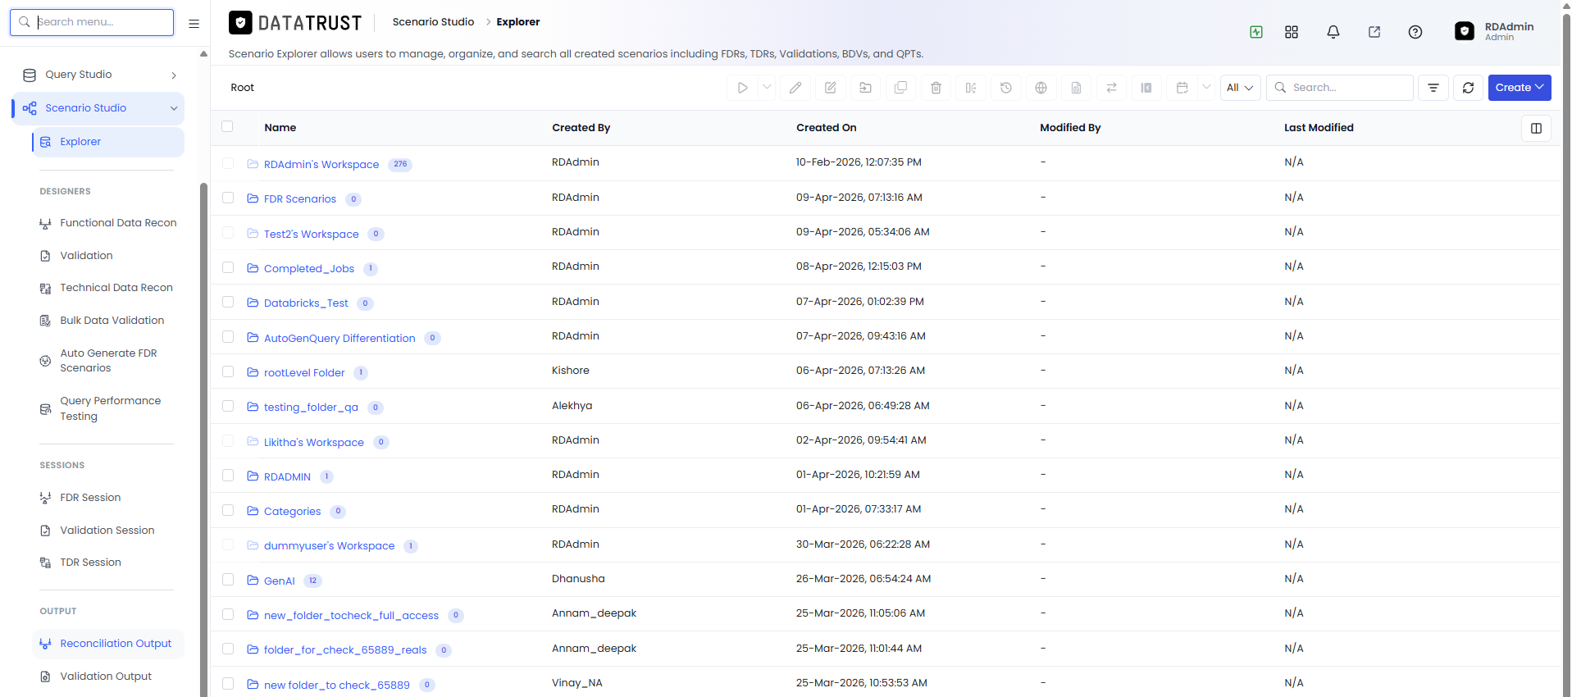This screenshot has width=1572, height=697.
Task: Click the move-to-folder toolbar icon
Action: coord(865,88)
